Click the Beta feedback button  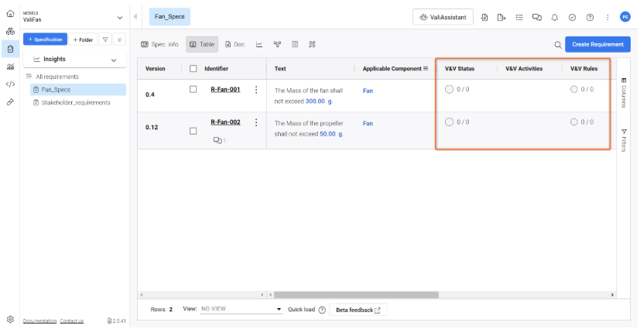358,310
